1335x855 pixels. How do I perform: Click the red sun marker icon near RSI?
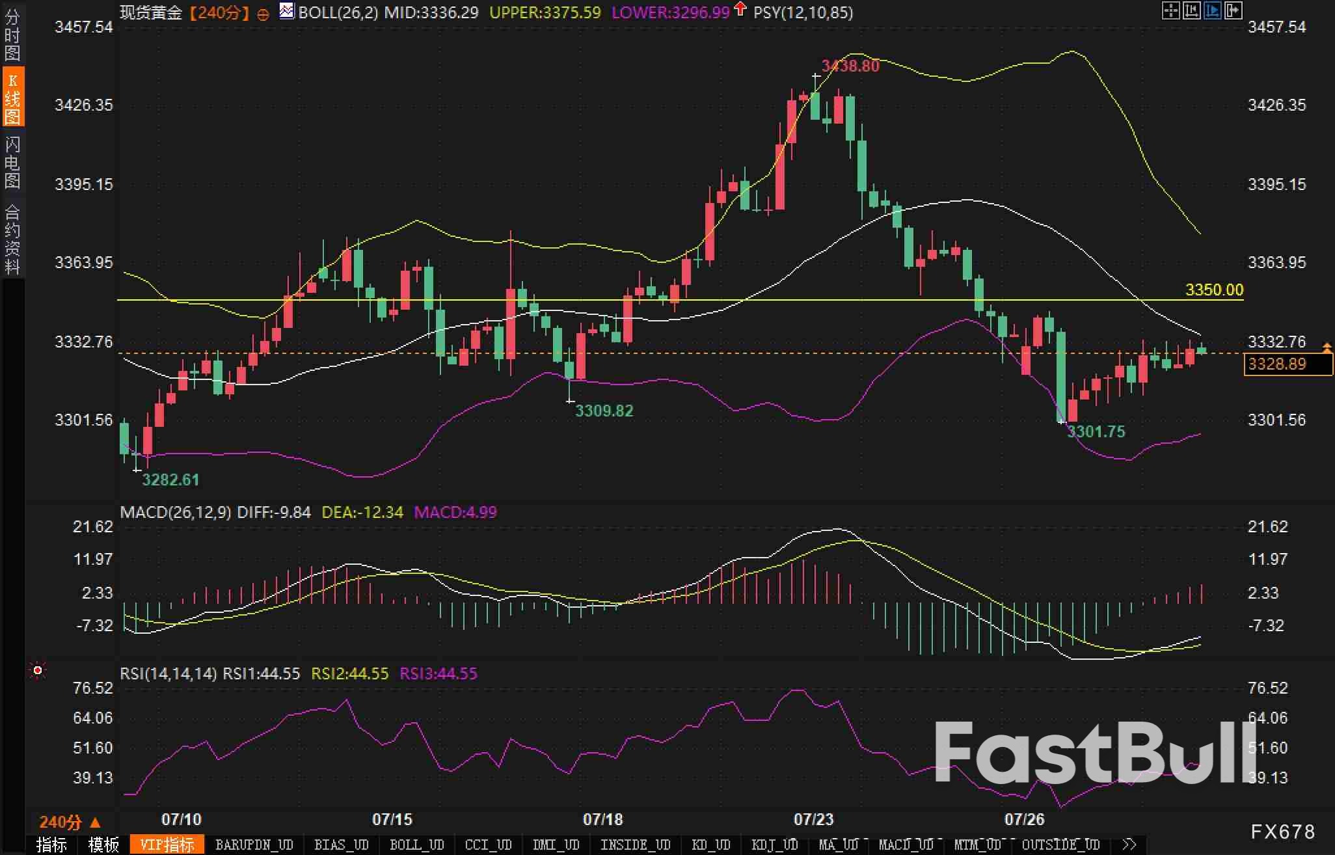38,670
